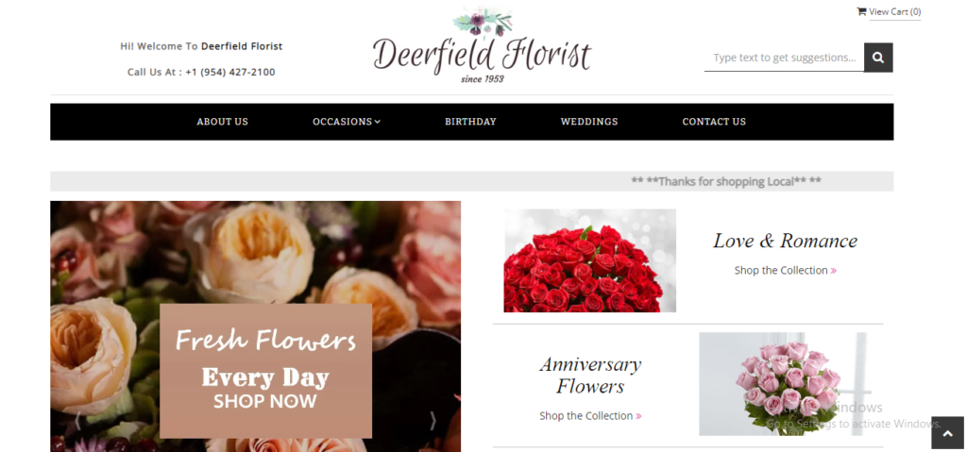Click the red roses bouquet image

(x=589, y=260)
